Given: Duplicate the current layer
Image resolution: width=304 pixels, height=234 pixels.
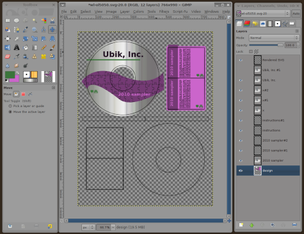Looking at the screenshot, I should click(x=273, y=225).
